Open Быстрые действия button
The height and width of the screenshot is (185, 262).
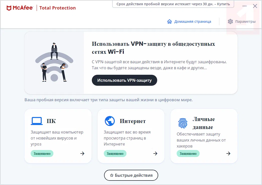point(131,175)
